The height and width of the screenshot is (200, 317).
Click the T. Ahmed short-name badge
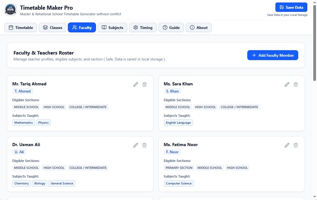pyautogui.click(x=23, y=91)
